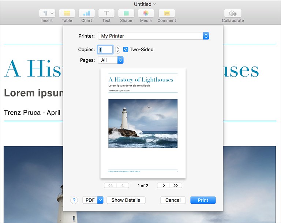This screenshot has width=281, height=223.
Task: Add a Chart from toolbar
Action: point(87,13)
